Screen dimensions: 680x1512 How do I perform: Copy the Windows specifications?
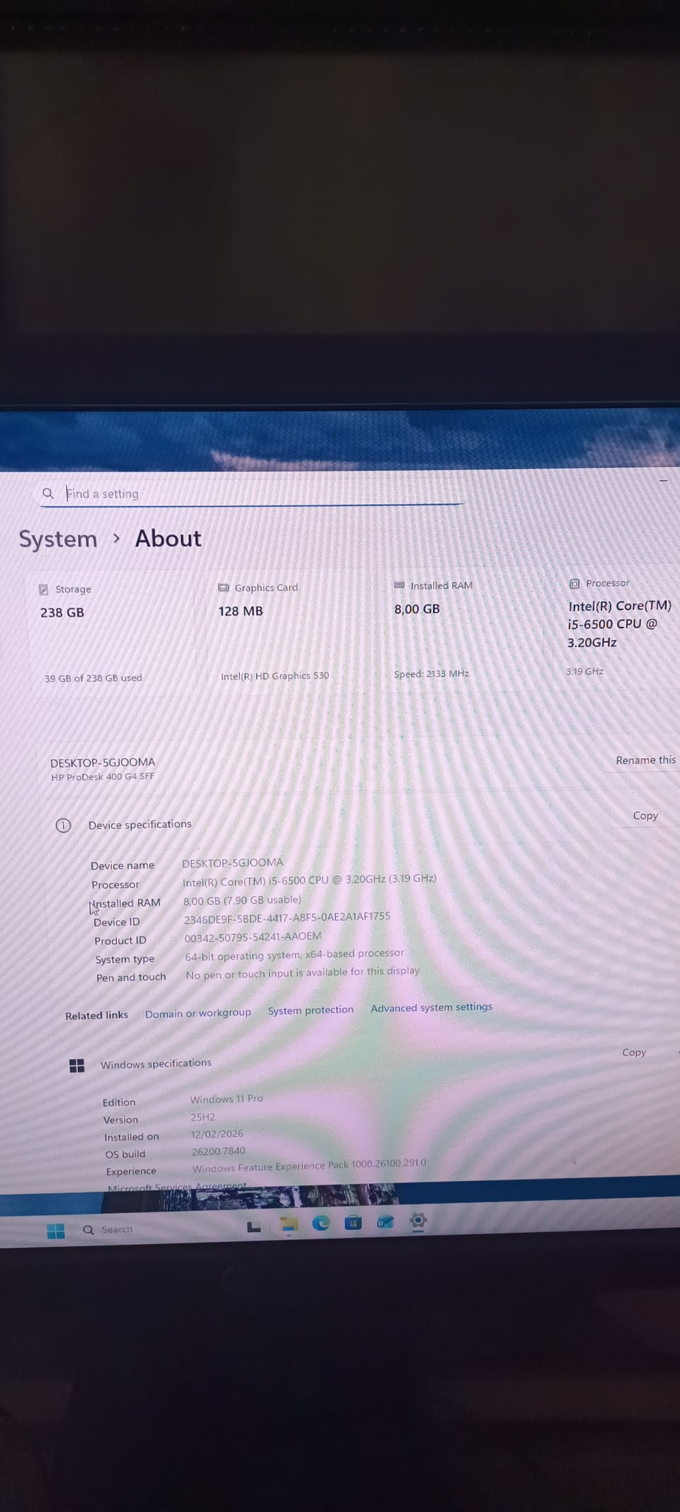tap(634, 1053)
